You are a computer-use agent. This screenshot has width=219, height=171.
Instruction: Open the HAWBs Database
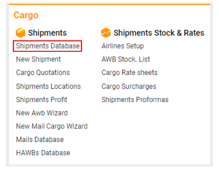click(x=43, y=153)
